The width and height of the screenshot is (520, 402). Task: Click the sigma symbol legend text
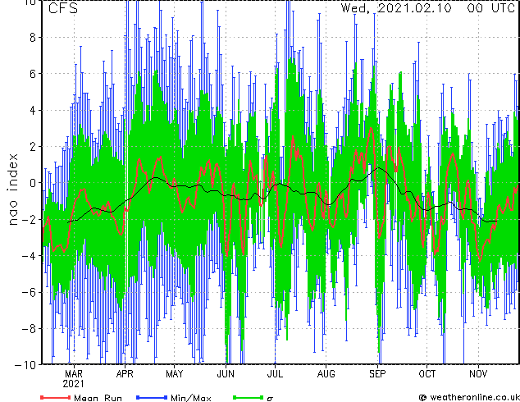click(x=270, y=399)
